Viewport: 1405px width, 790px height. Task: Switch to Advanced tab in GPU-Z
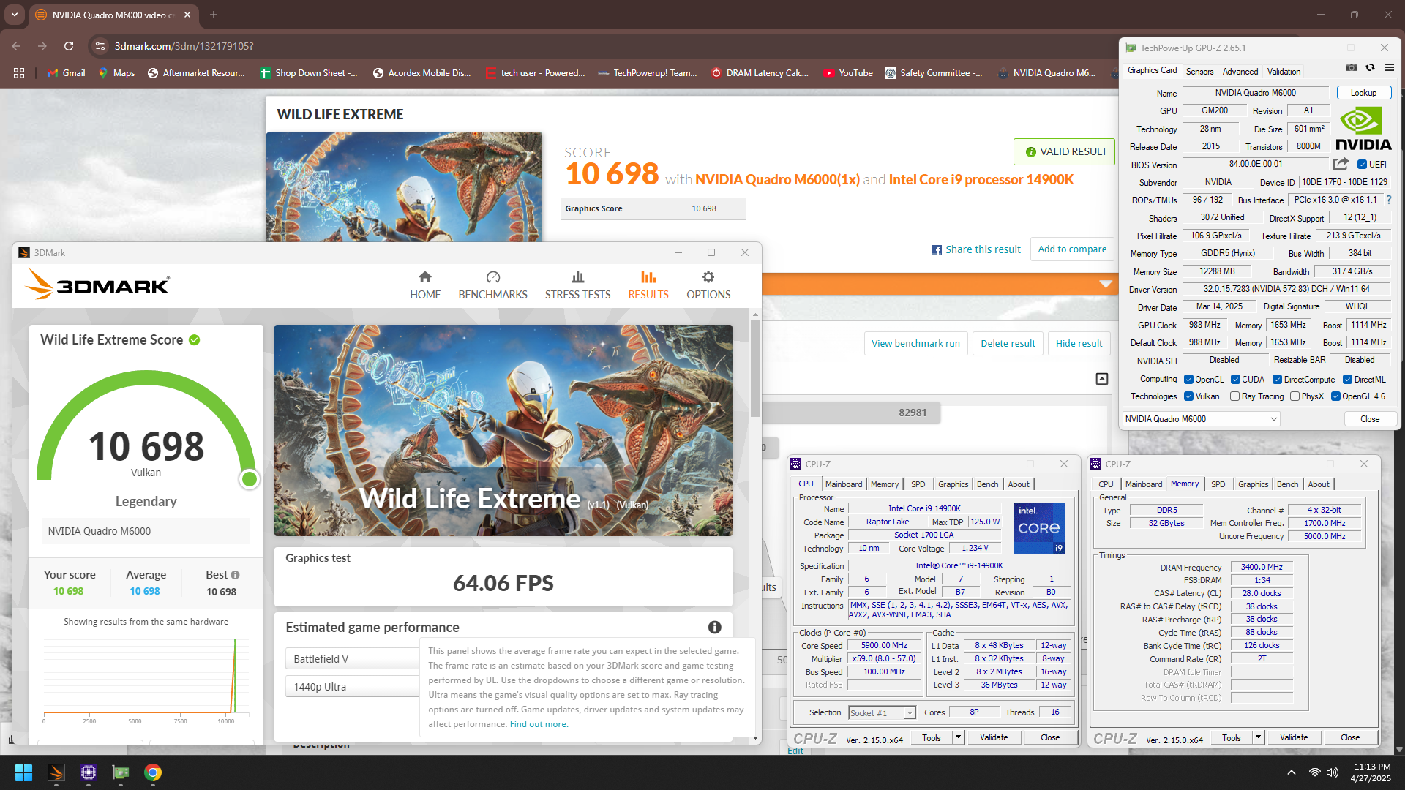(x=1240, y=72)
